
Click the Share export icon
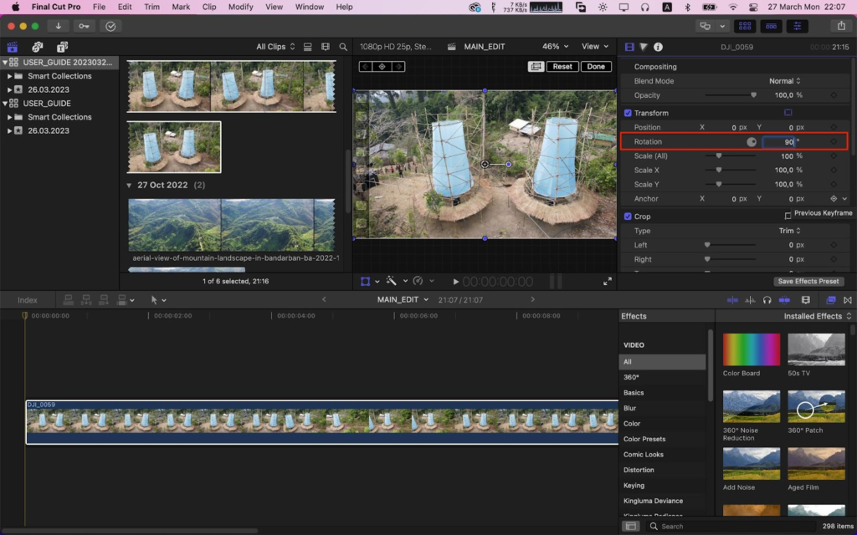(x=841, y=26)
